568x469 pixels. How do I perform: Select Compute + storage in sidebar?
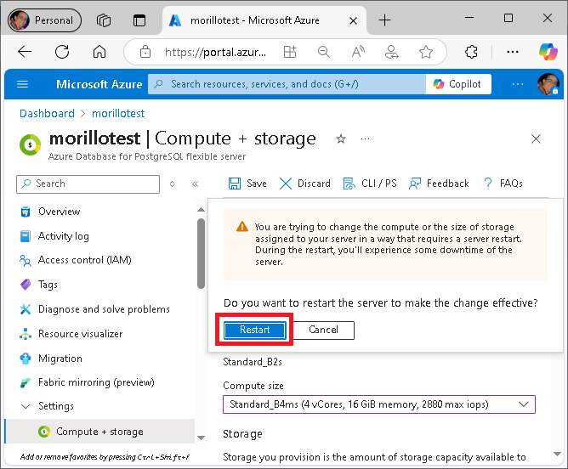tap(99, 432)
